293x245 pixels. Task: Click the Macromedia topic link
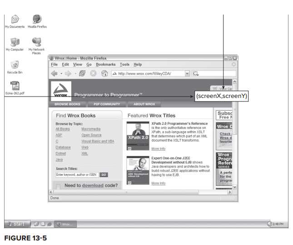pyautogui.click(x=91, y=129)
